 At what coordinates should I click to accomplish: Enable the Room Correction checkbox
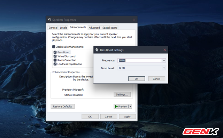pyautogui.click(x=55, y=60)
